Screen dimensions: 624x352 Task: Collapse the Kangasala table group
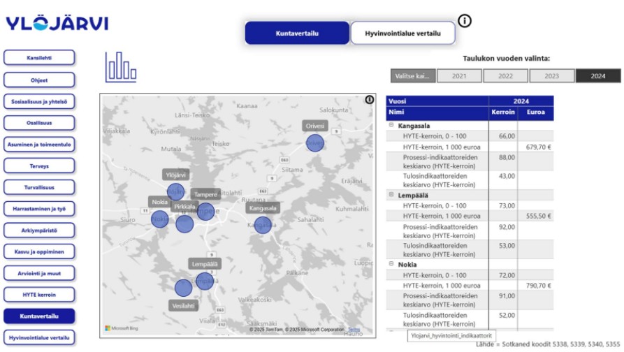391,126
